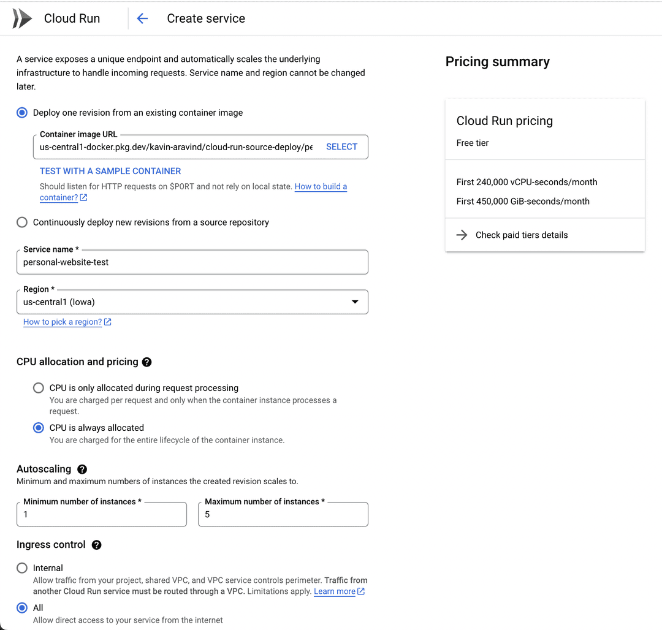The width and height of the screenshot is (662, 630).
Task: Open How to pick a region link
Action: (63, 322)
